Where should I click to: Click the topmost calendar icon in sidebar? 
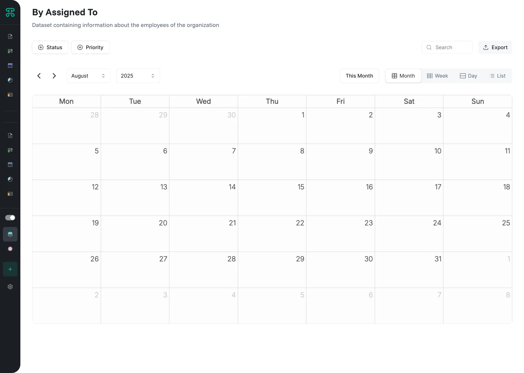[10, 66]
